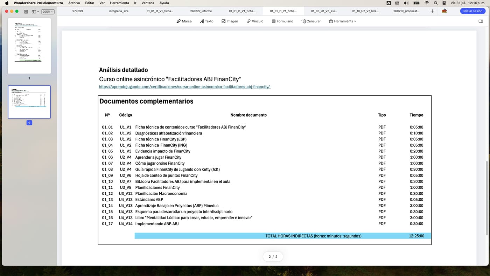Click the text Hoja de conteo de puntos FinanCity

167,175
